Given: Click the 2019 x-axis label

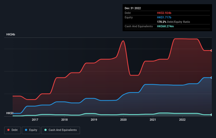Looking at the screenshot, I should tap(94, 120).
